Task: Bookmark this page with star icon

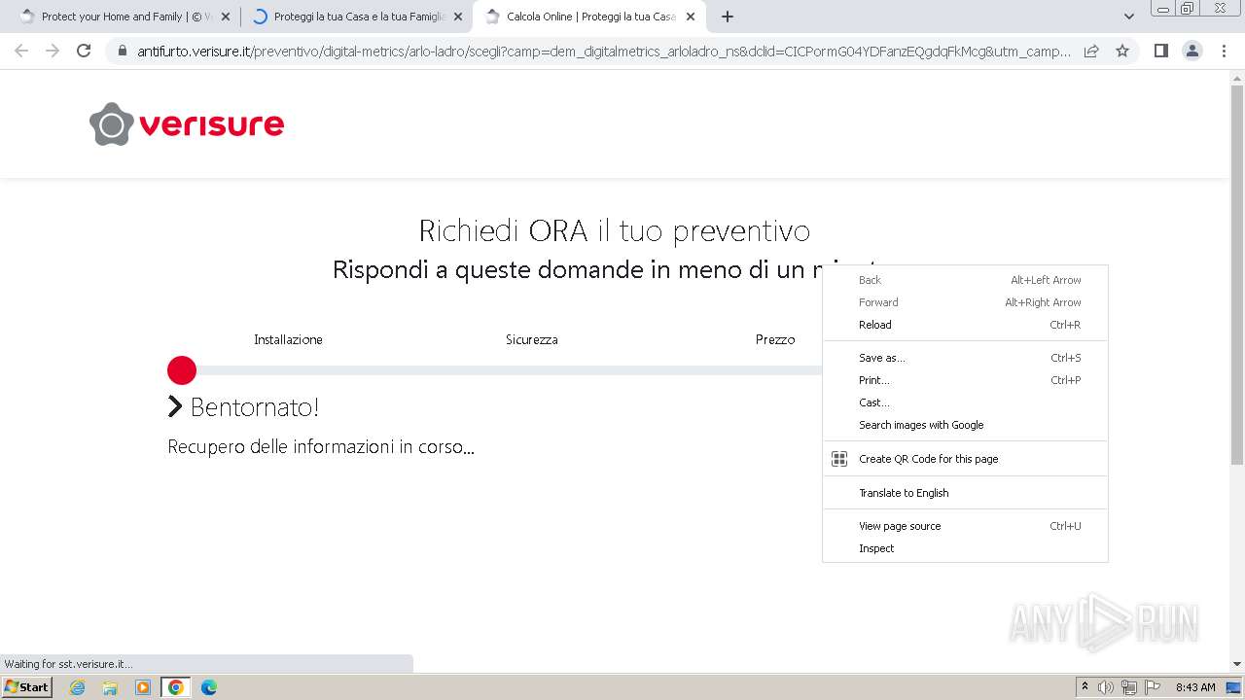Action: pyautogui.click(x=1122, y=52)
